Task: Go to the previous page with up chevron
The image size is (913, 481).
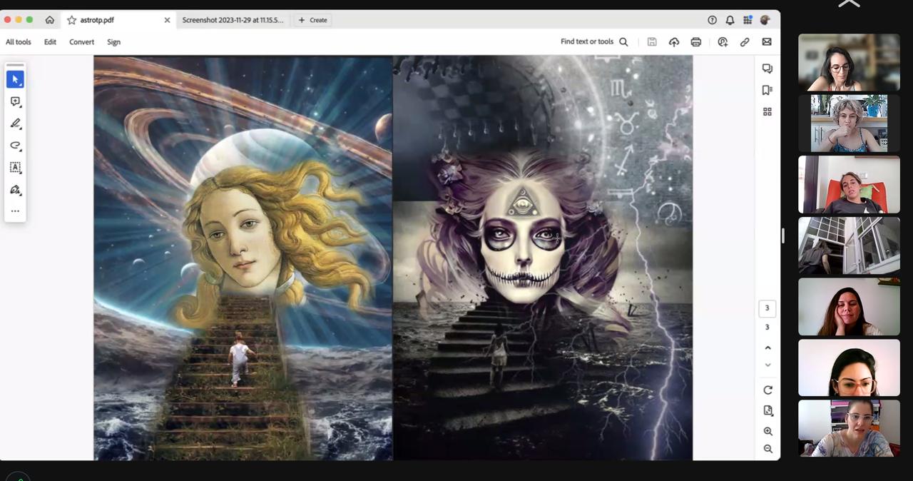Action: pyautogui.click(x=767, y=348)
